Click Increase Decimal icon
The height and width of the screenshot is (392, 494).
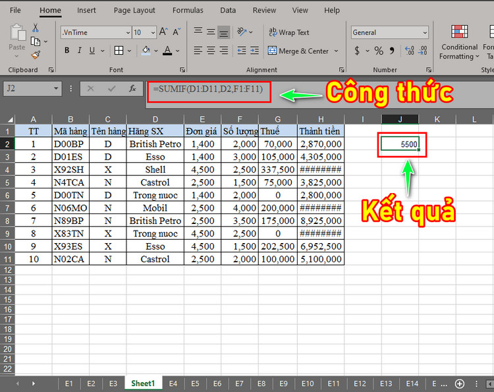tap(410, 51)
